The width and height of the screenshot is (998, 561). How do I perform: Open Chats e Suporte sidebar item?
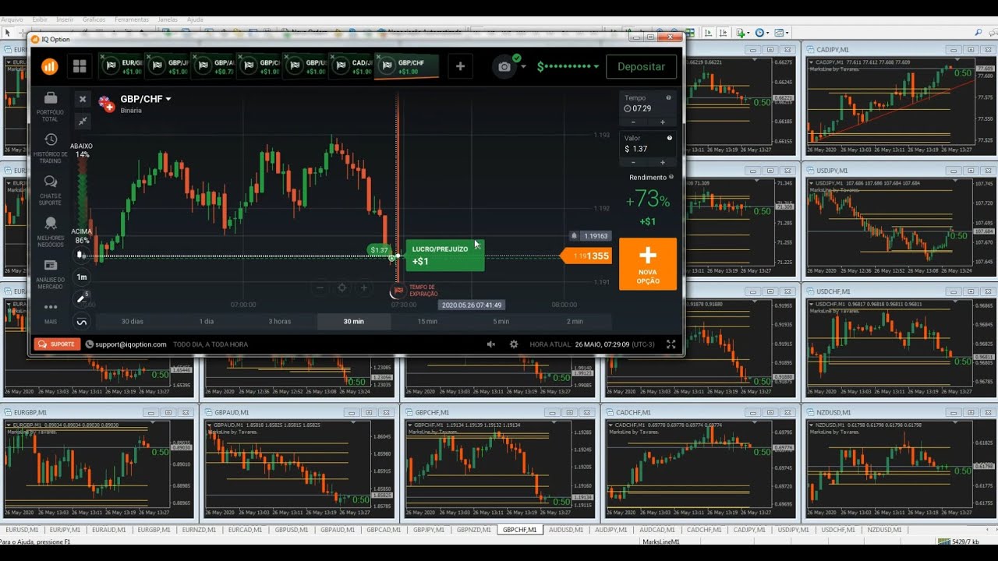[50, 190]
